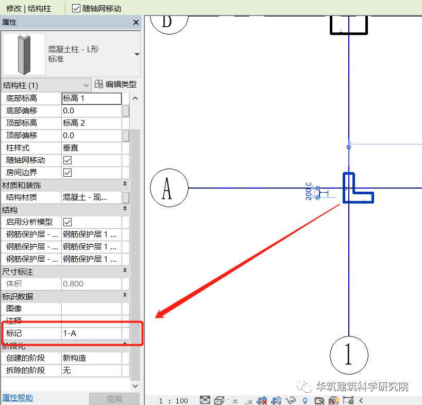Click Reveal Hidden Elements lightbulb icon
The image size is (422, 405).
(x=305, y=401)
